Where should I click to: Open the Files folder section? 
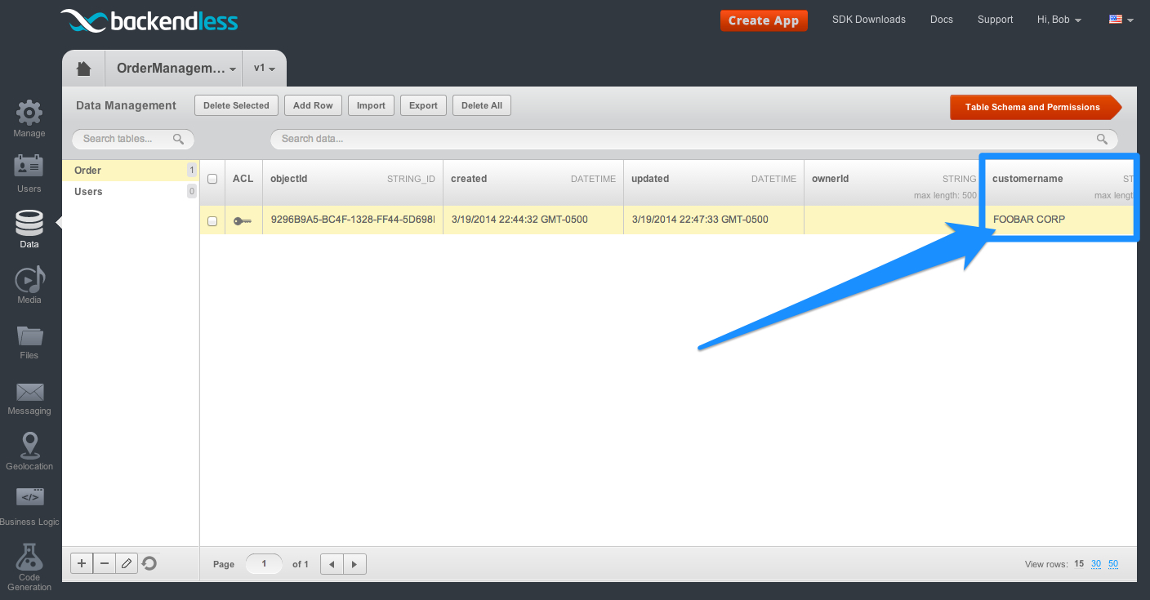coord(29,340)
